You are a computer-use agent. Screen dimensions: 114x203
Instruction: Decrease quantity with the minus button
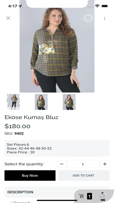[x=62, y=164]
